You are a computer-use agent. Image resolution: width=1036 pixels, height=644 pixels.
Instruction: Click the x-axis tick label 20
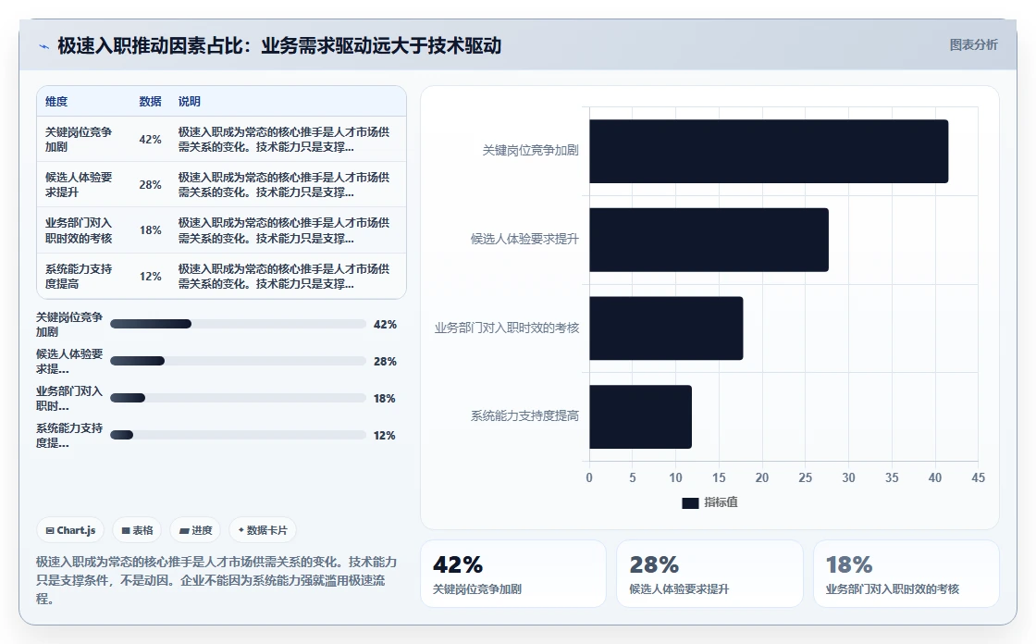click(762, 478)
